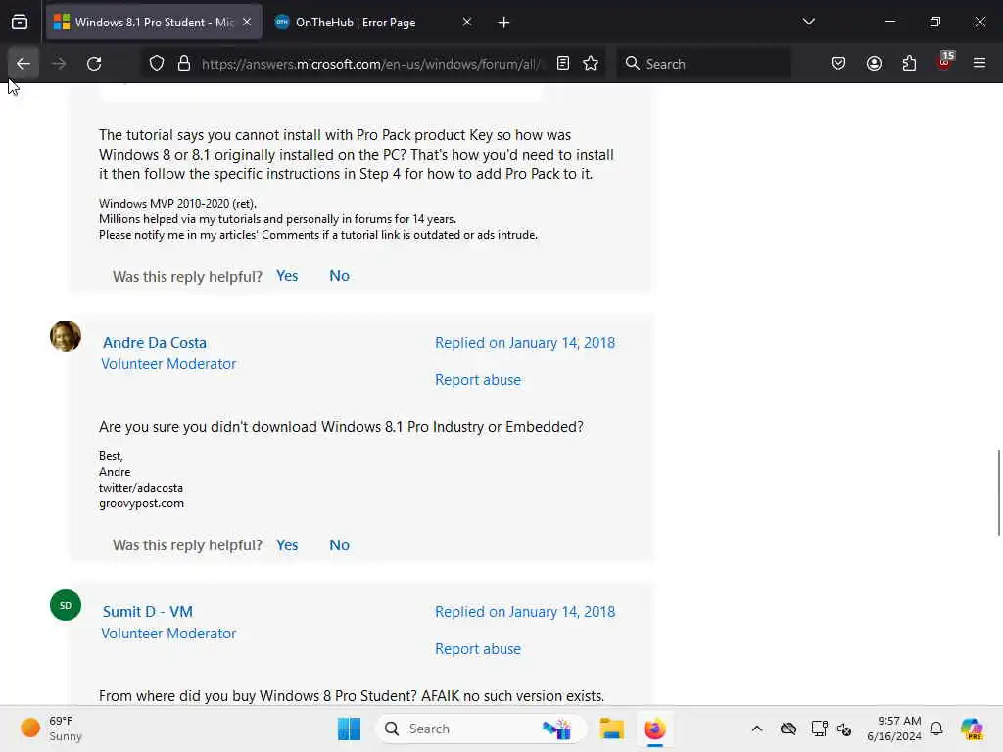Select the Windows 8.1 Pro Student tab
The height and width of the screenshot is (752, 1003).
(154, 23)
